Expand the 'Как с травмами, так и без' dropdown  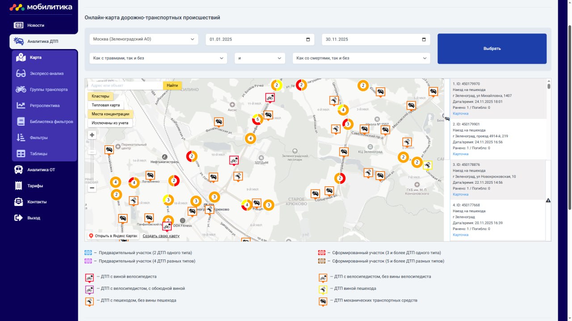point(158,58)
